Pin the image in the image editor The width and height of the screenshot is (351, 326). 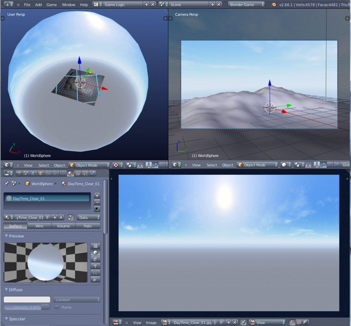coord(243,323)
